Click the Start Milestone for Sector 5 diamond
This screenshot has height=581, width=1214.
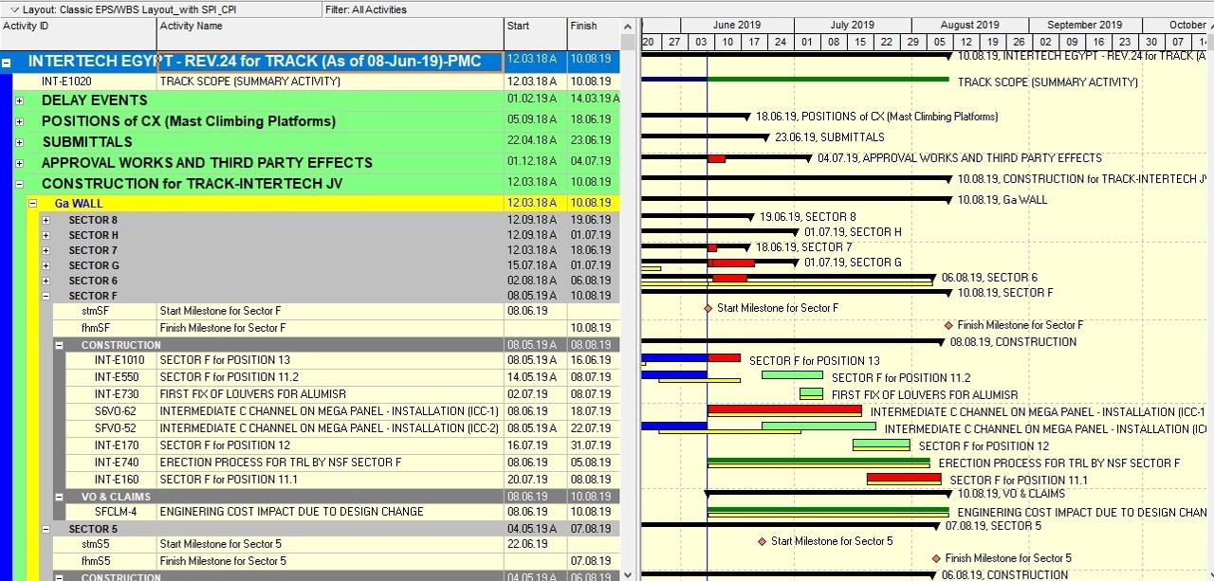tap(762, 541)
